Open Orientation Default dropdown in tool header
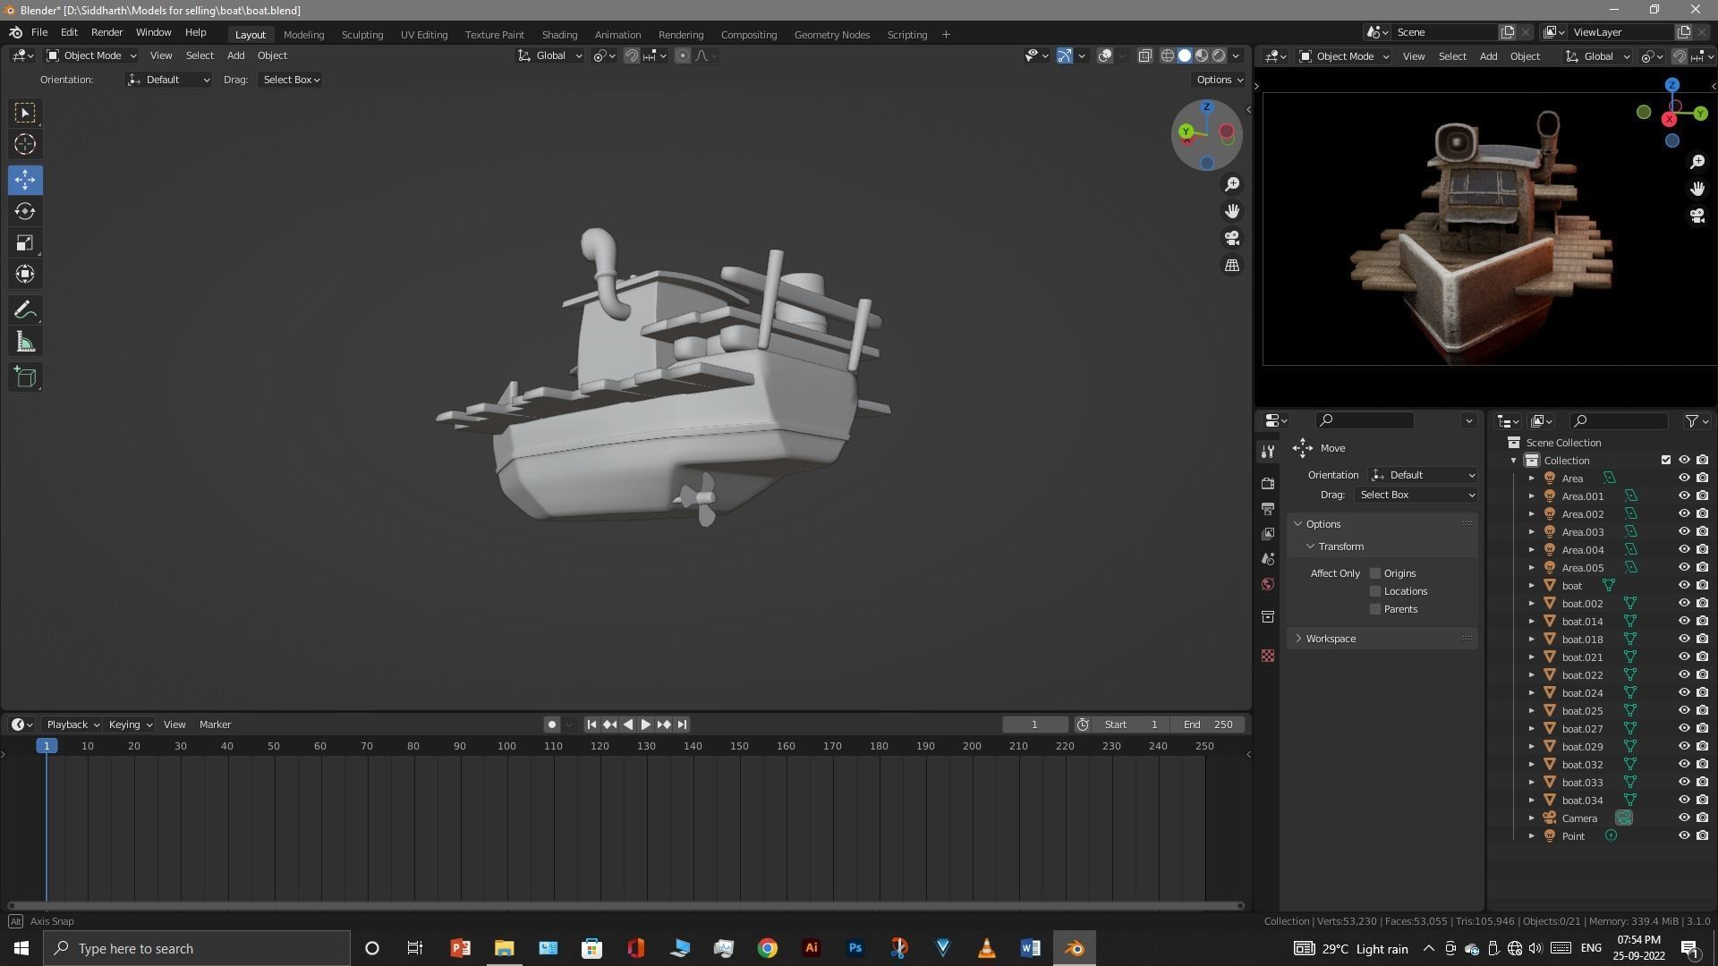The image size is (1718, 966). pyautogui.click(x=168, y=80)
